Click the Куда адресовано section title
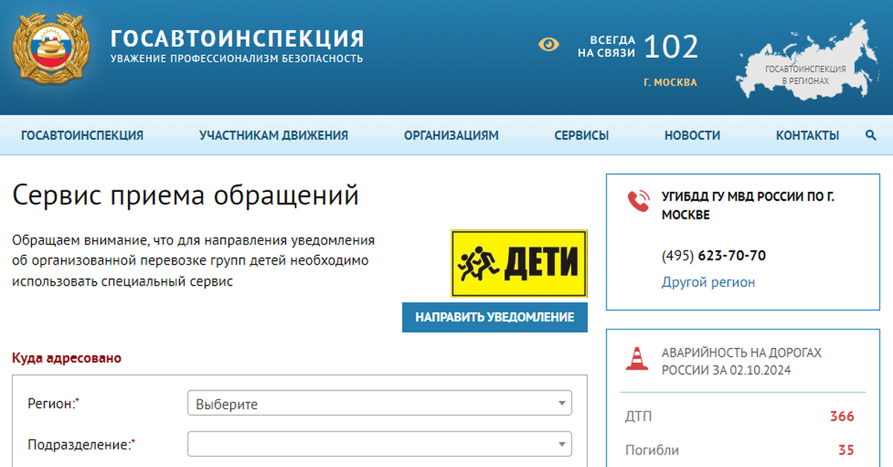893x467 pixels. [67, 358]
